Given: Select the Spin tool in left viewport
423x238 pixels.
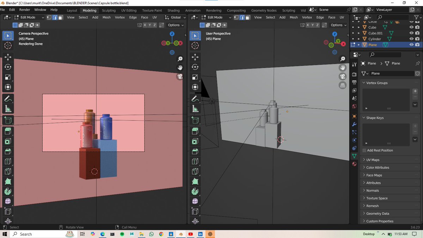Looking at the screenshot, I should pyautogui.click(x=8, y=191).
